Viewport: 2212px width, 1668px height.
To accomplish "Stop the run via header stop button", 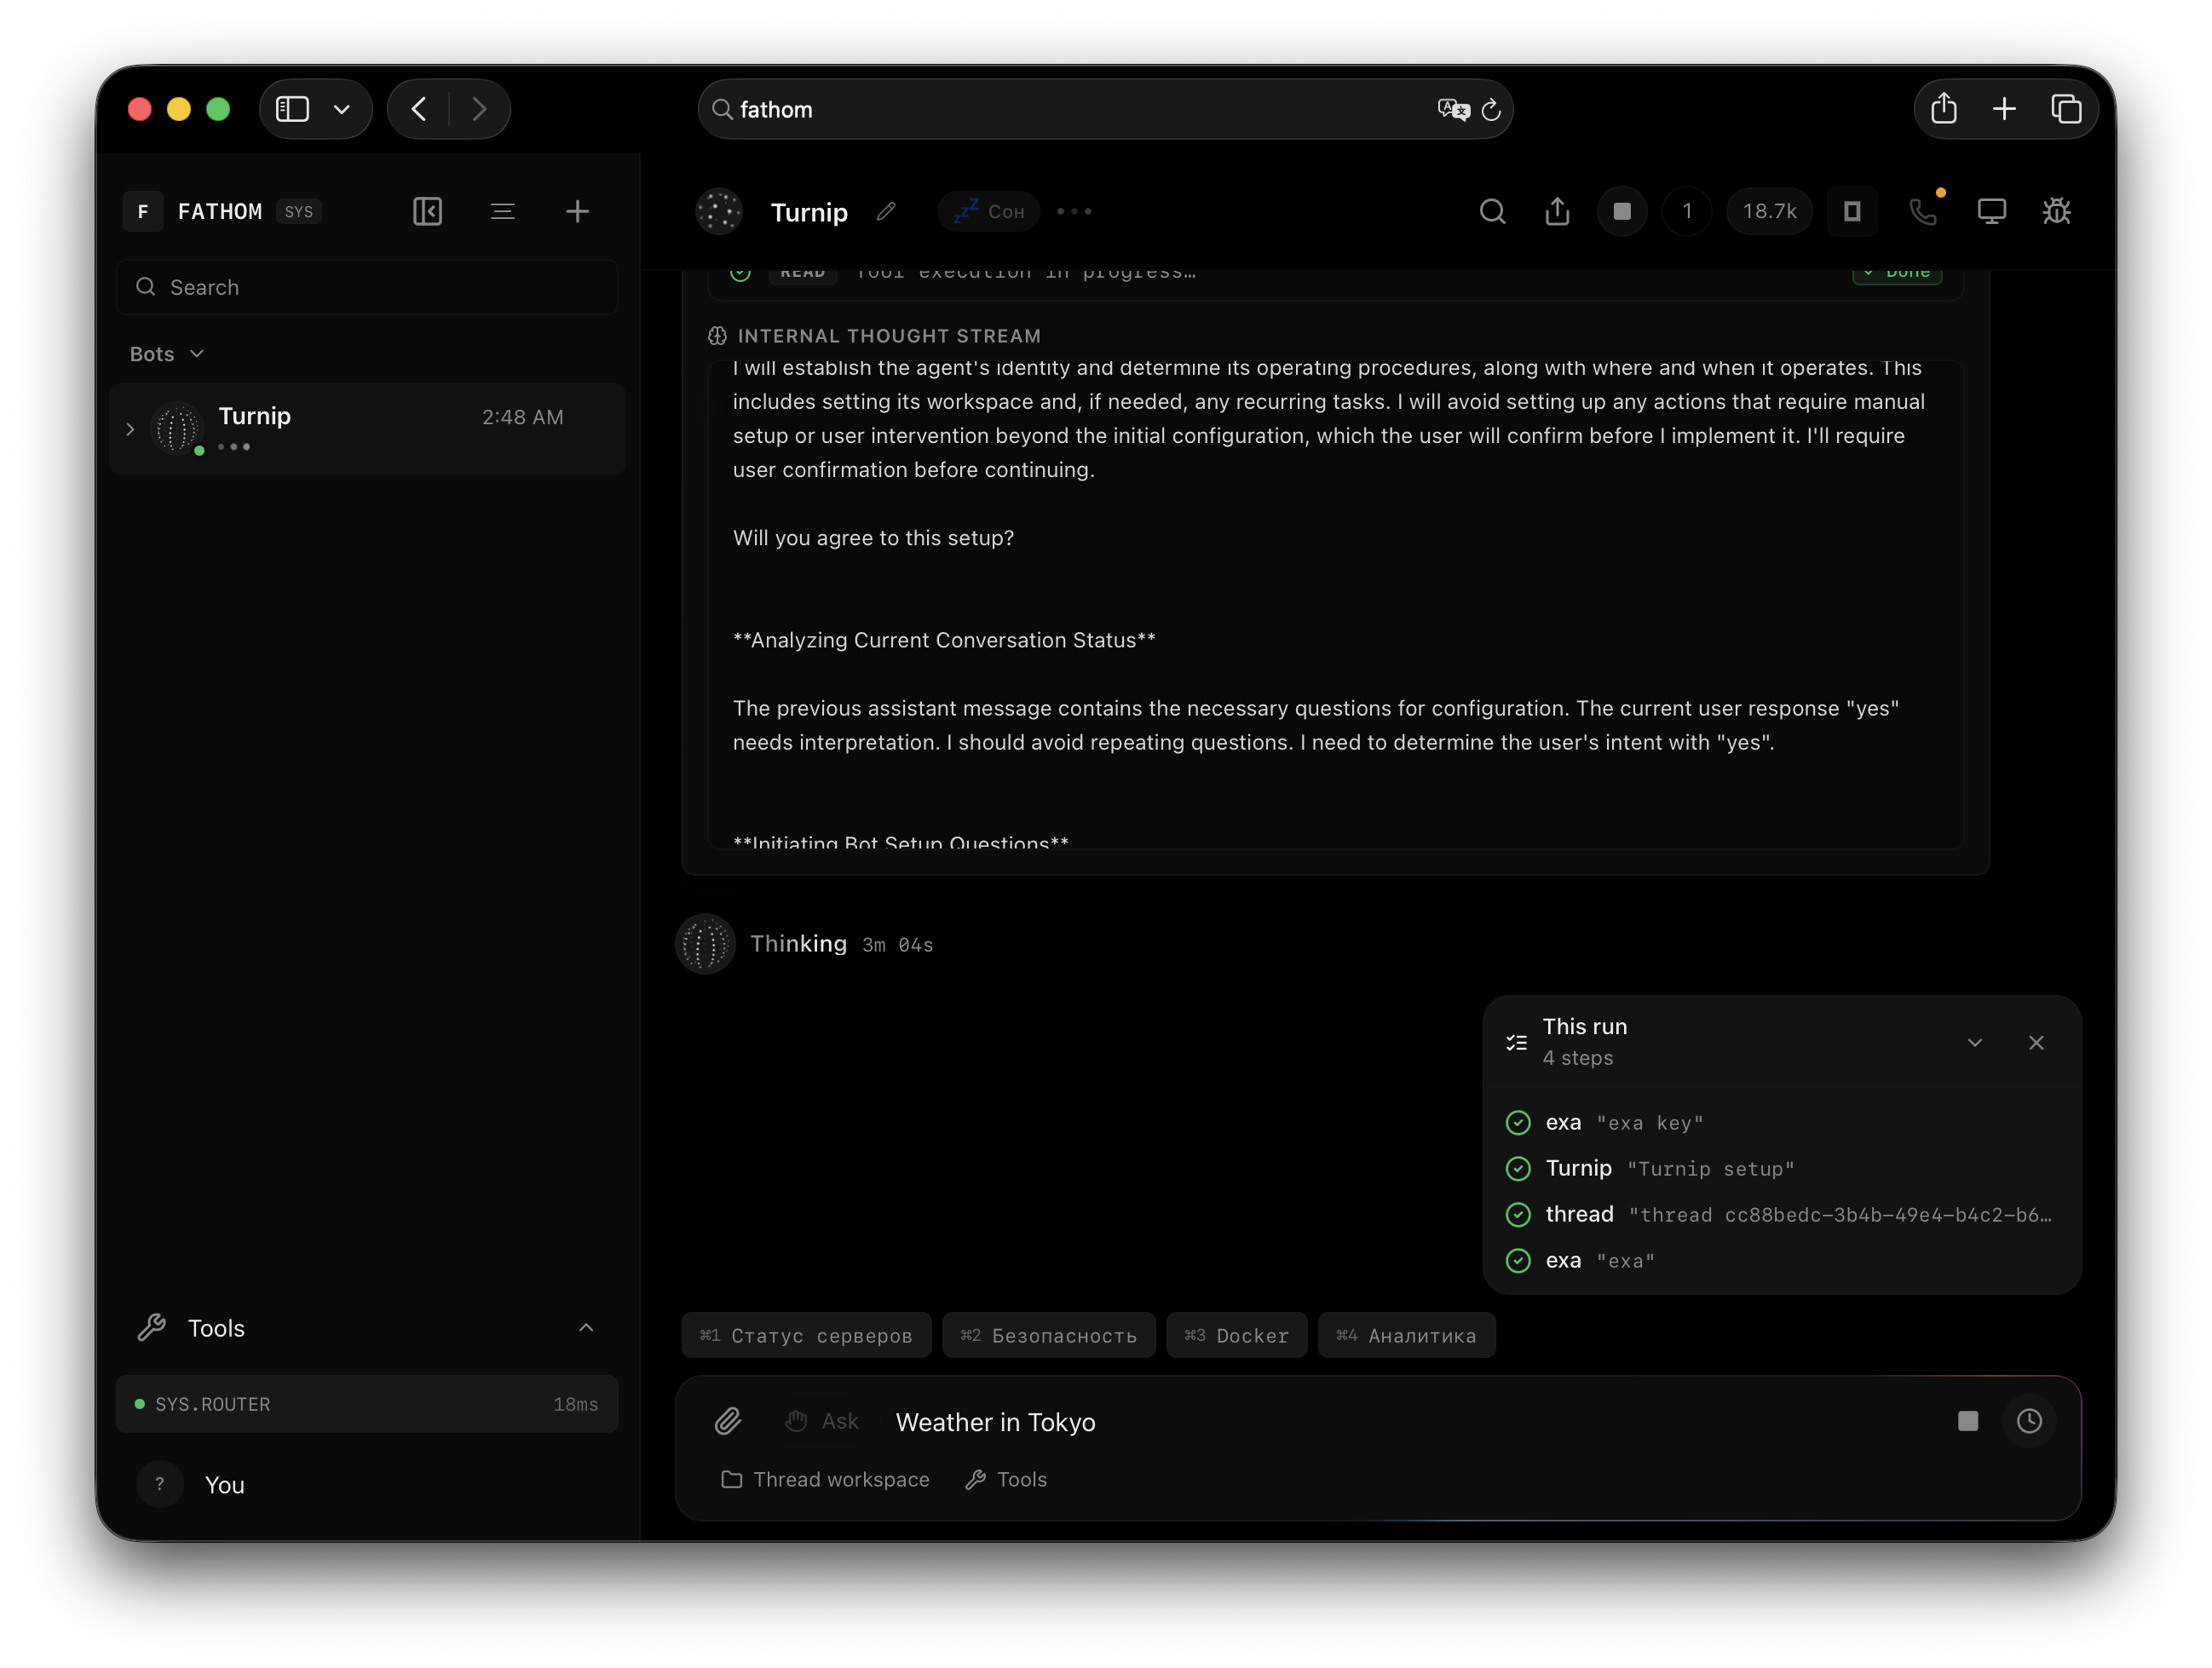I will pyautogui.click(x=1622, y=211).
